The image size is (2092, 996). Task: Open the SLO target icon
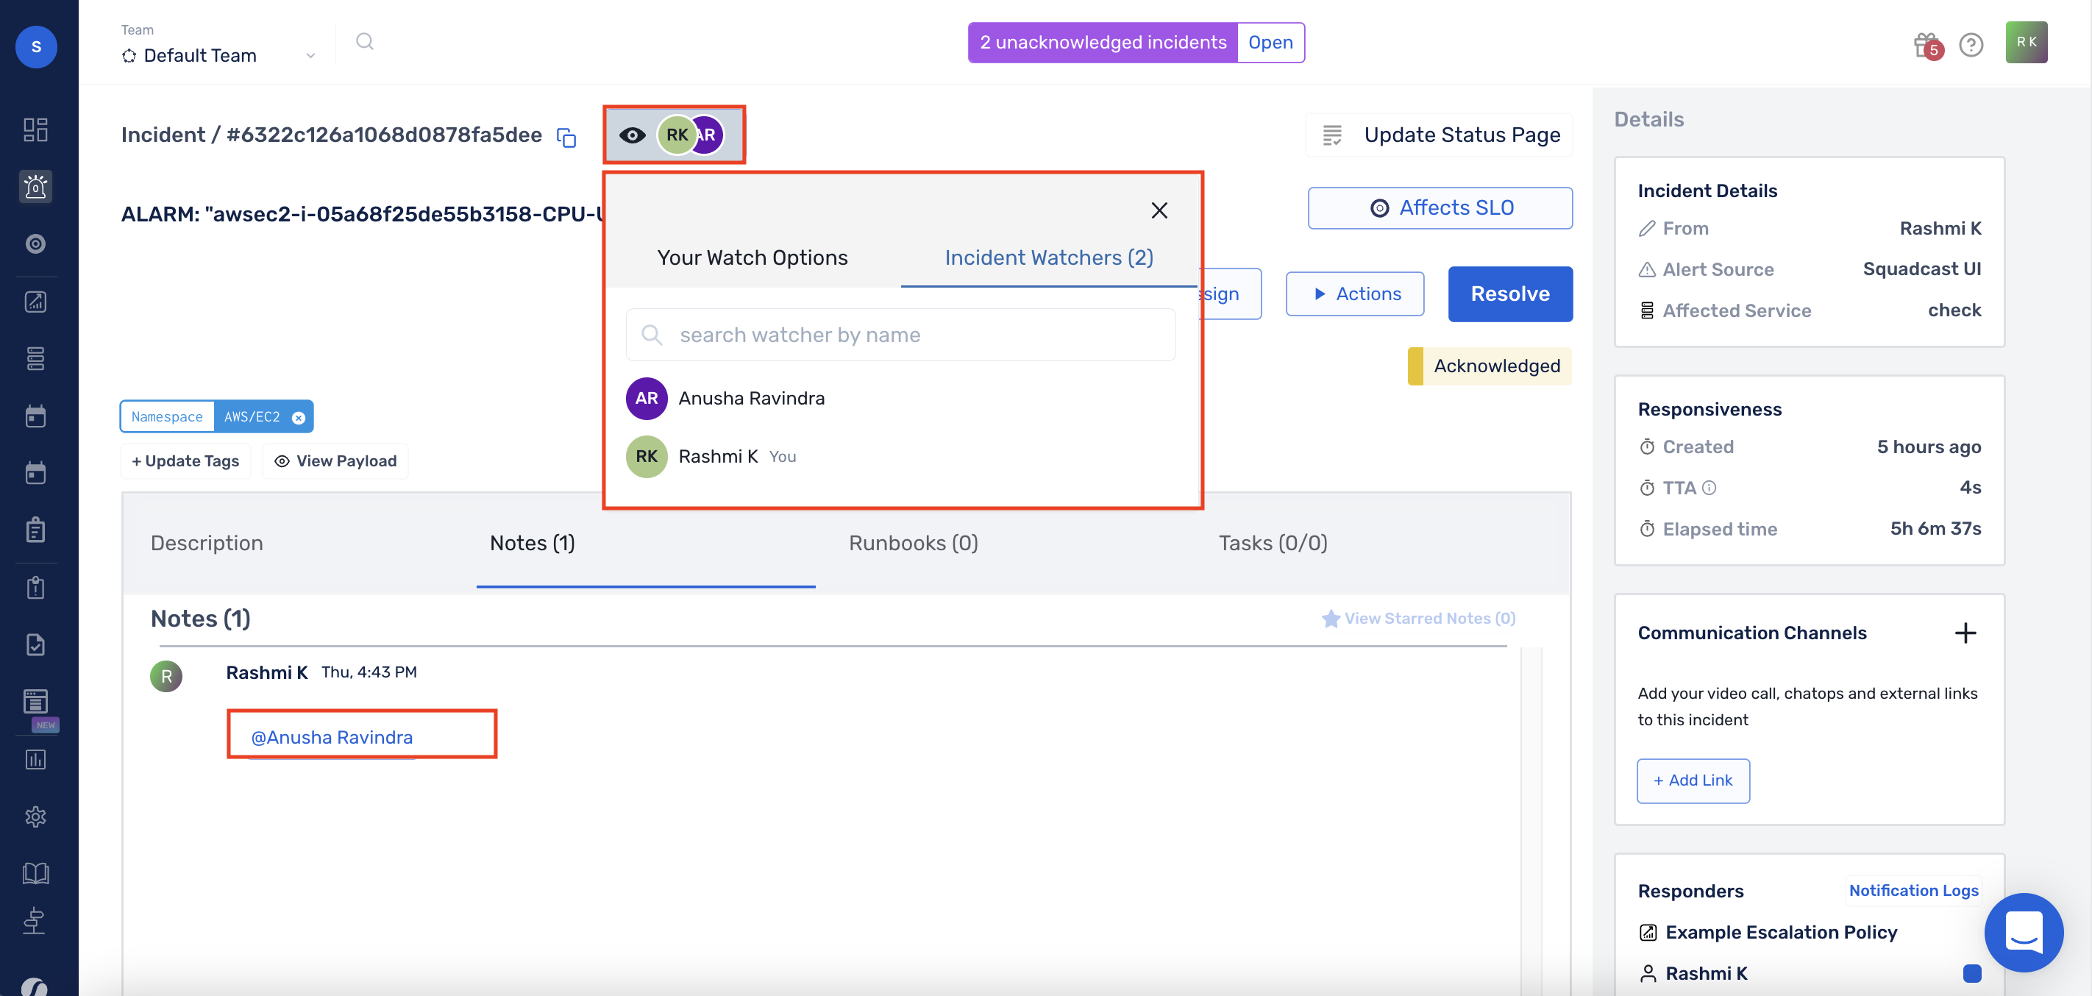pyautogui.click(x=36, y=243)
